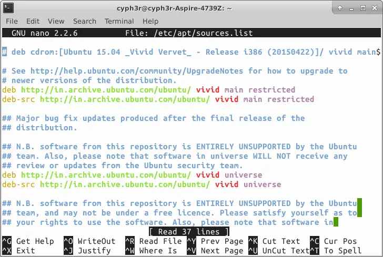Maximize the terminal window
The width and height of the screenshot is (383, 257).
coord(362,8)
